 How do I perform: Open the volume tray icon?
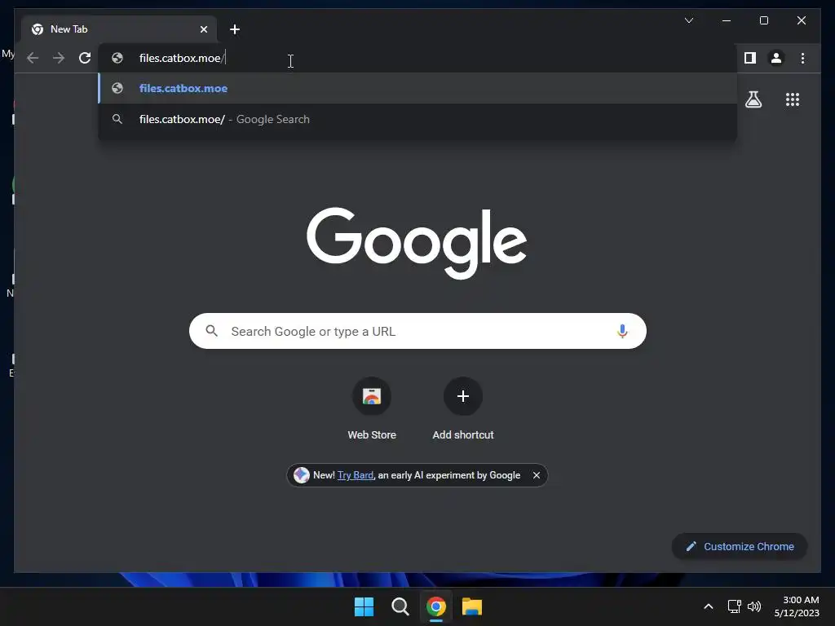coord(754,606)
